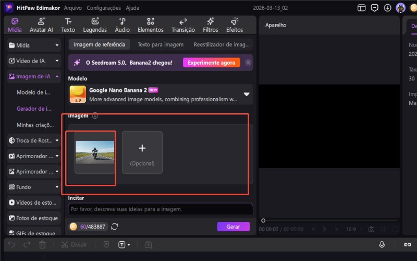Click the undo icon

[x=11, y=244]
